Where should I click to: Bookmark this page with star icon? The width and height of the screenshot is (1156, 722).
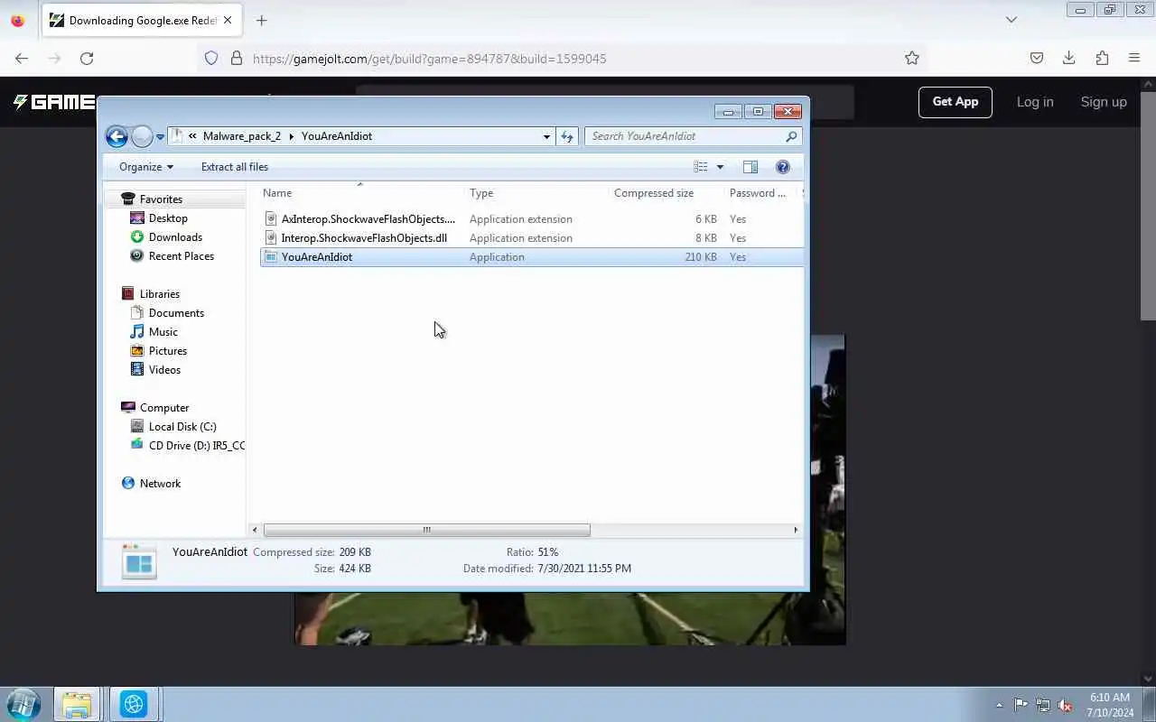pos(912,58)
